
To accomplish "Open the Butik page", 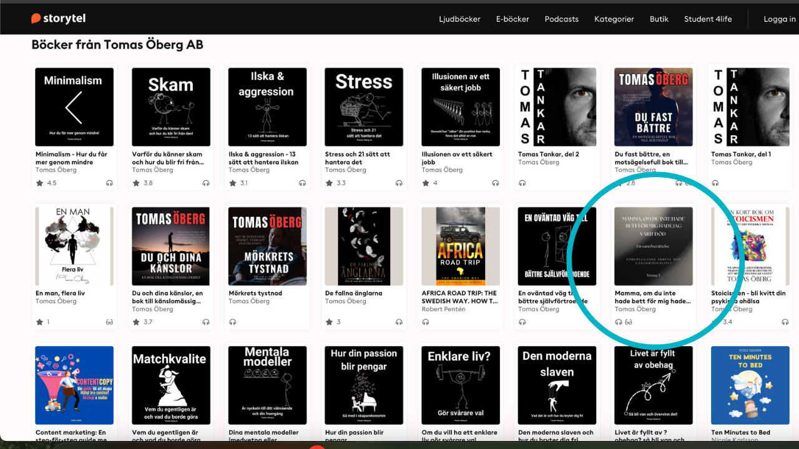I will [659, 19].
